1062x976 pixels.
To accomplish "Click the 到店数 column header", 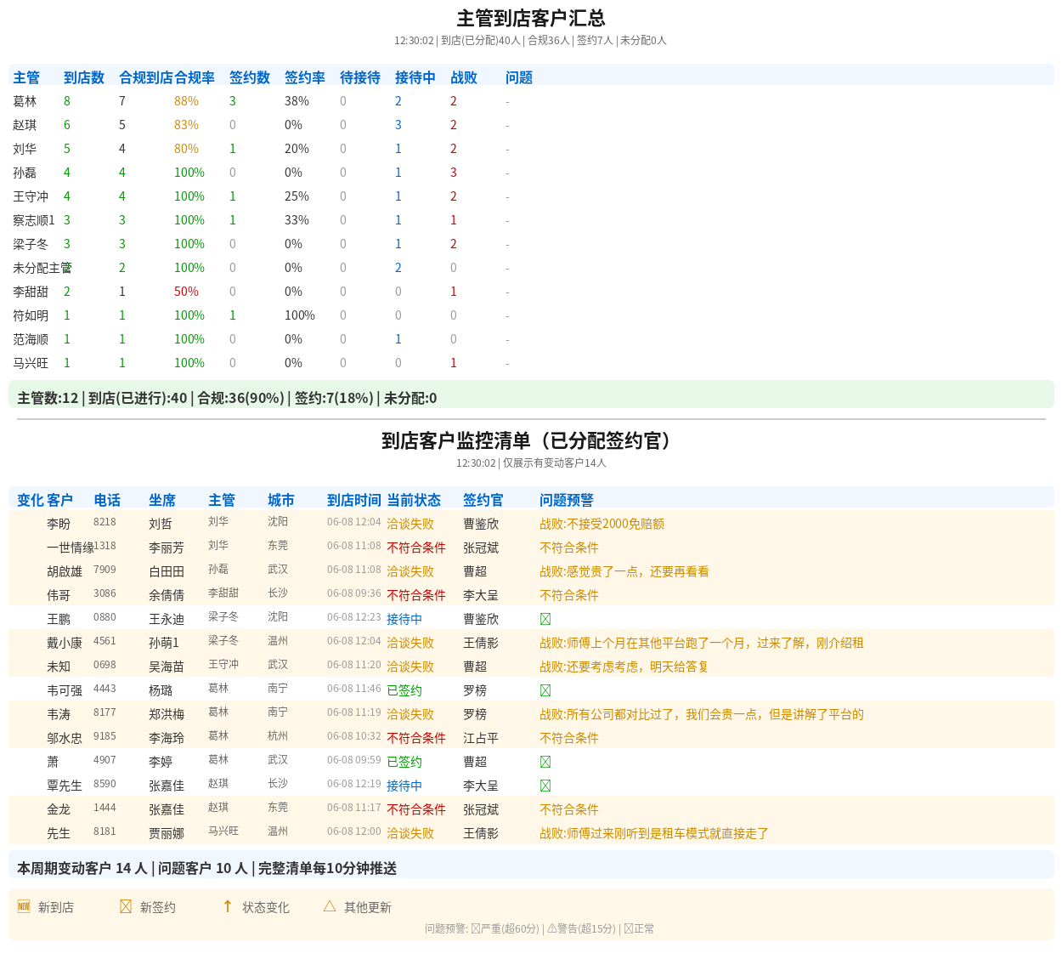I will tap(84, 77).
